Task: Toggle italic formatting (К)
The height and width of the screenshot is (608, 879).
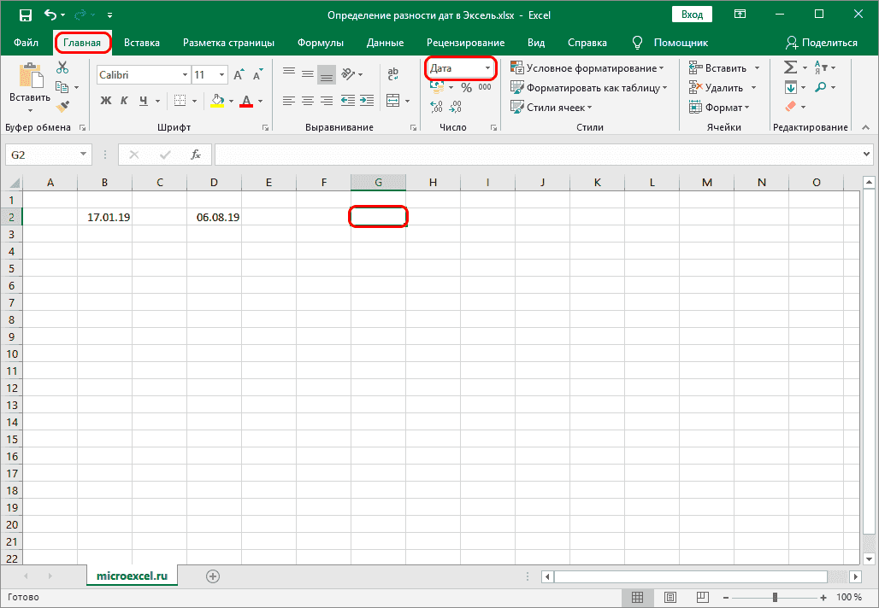Action: (x=125, y=101)
